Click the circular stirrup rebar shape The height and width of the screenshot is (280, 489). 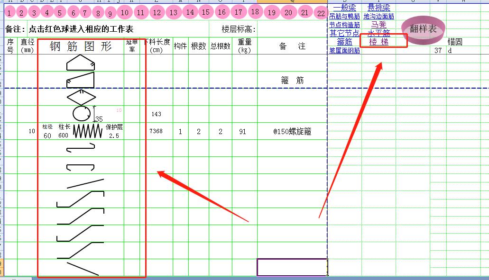click(x=81, y=114)
